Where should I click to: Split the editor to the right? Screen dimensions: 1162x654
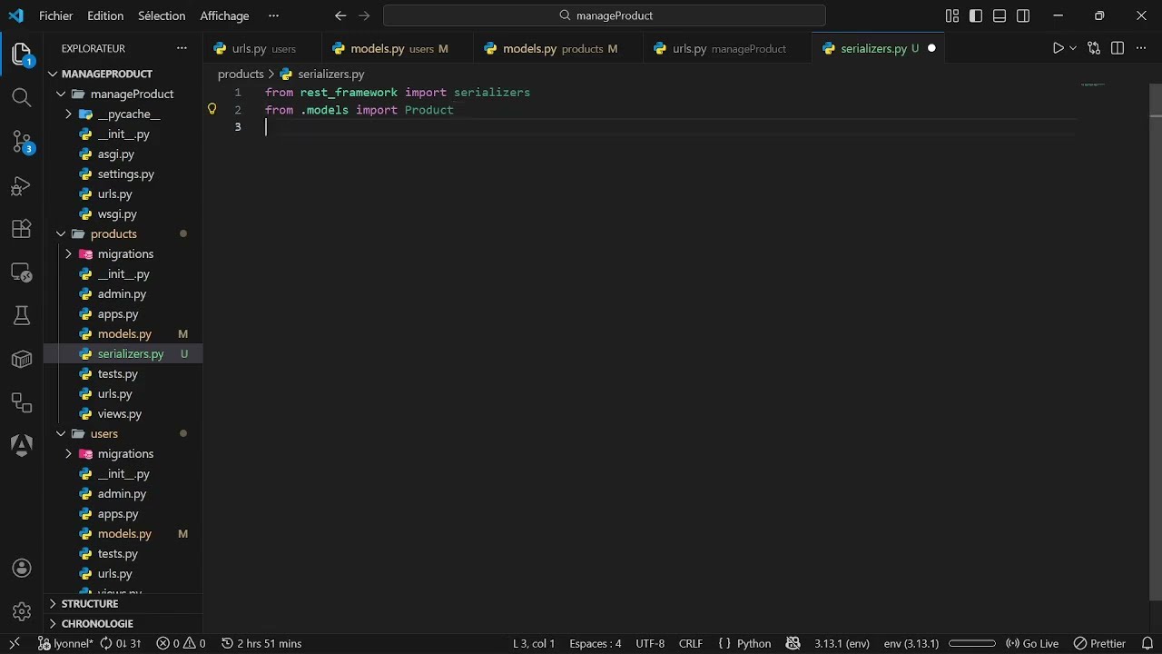pyautogui.click(x=1118, y=48)
